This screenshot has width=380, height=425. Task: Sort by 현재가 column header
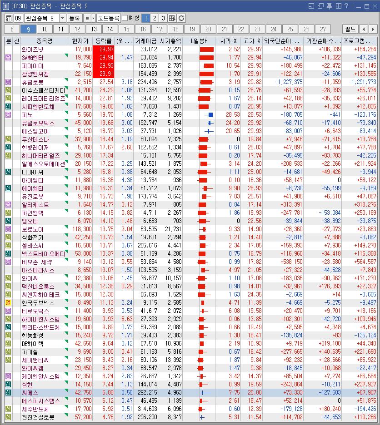80,41
